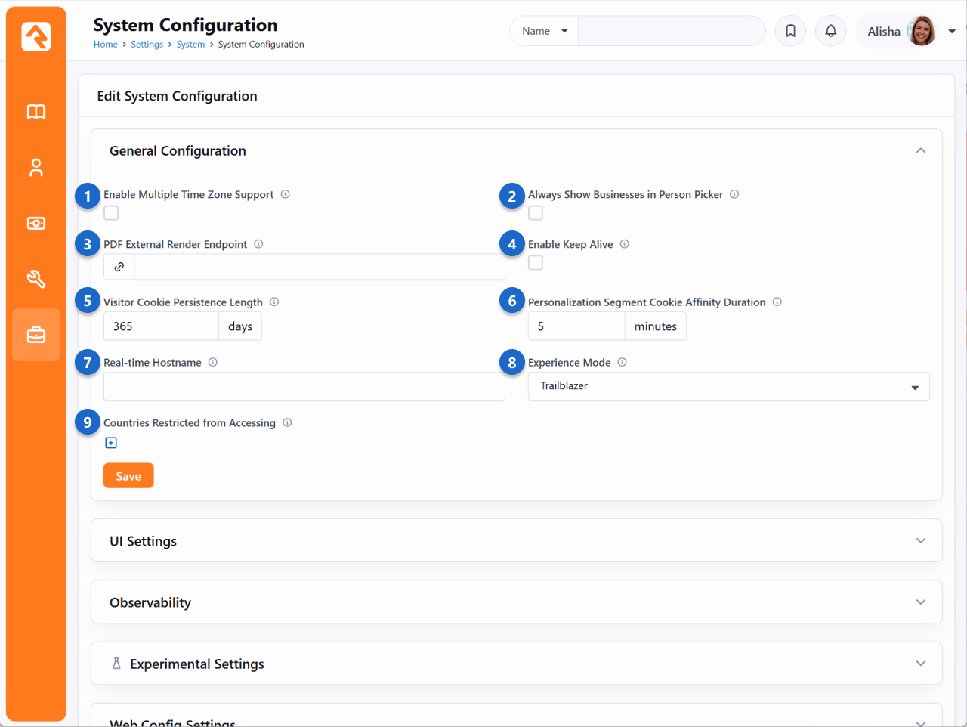Open the book icon in sidebar
The height and width of the screenshot is (727, 967).
pos(36,112)
